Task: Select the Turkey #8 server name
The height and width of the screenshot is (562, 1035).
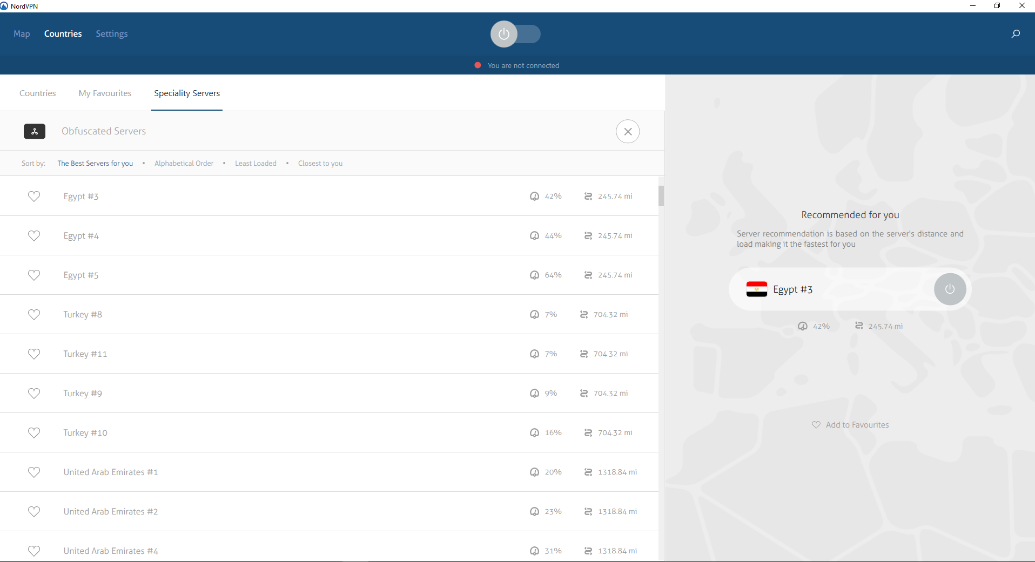Action: coord(83,315)
